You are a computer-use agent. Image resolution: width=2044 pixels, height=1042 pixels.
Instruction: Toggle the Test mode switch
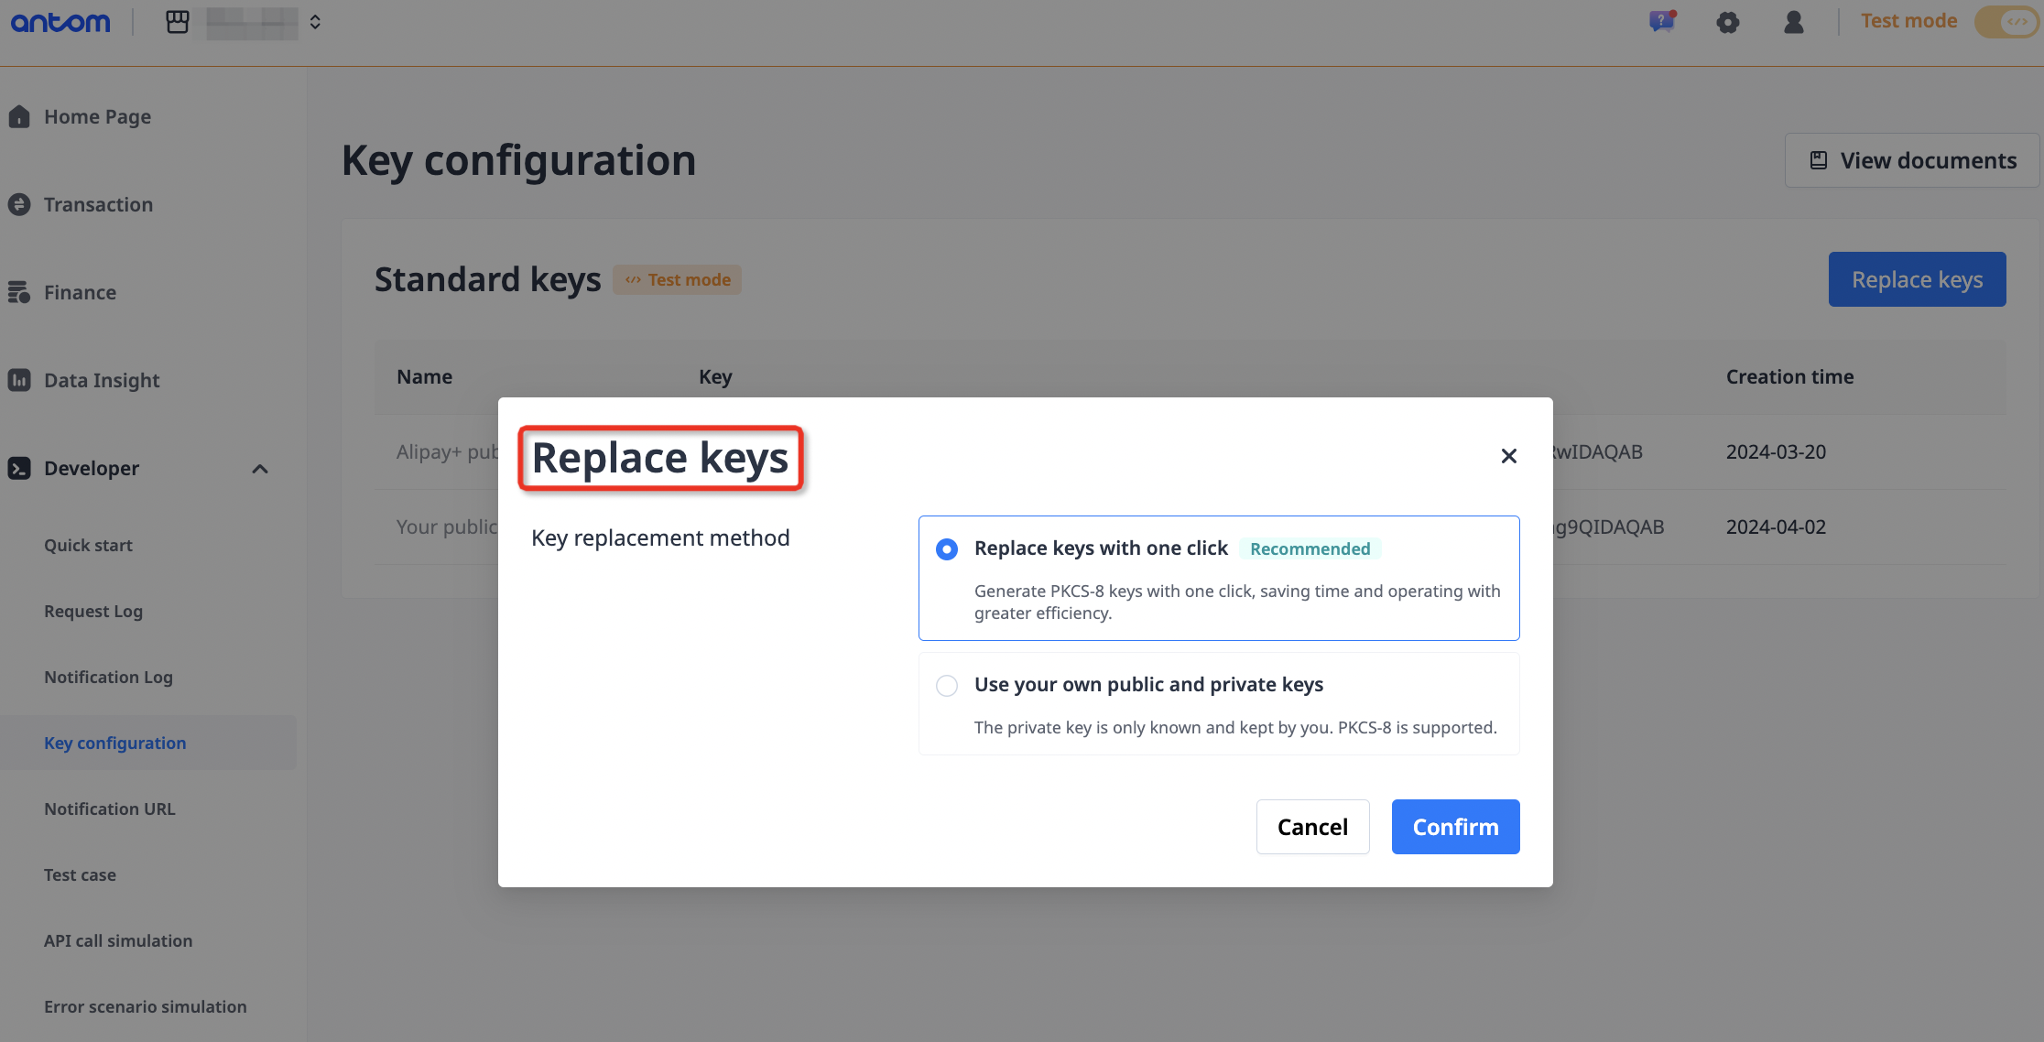tap(2006, 22)
